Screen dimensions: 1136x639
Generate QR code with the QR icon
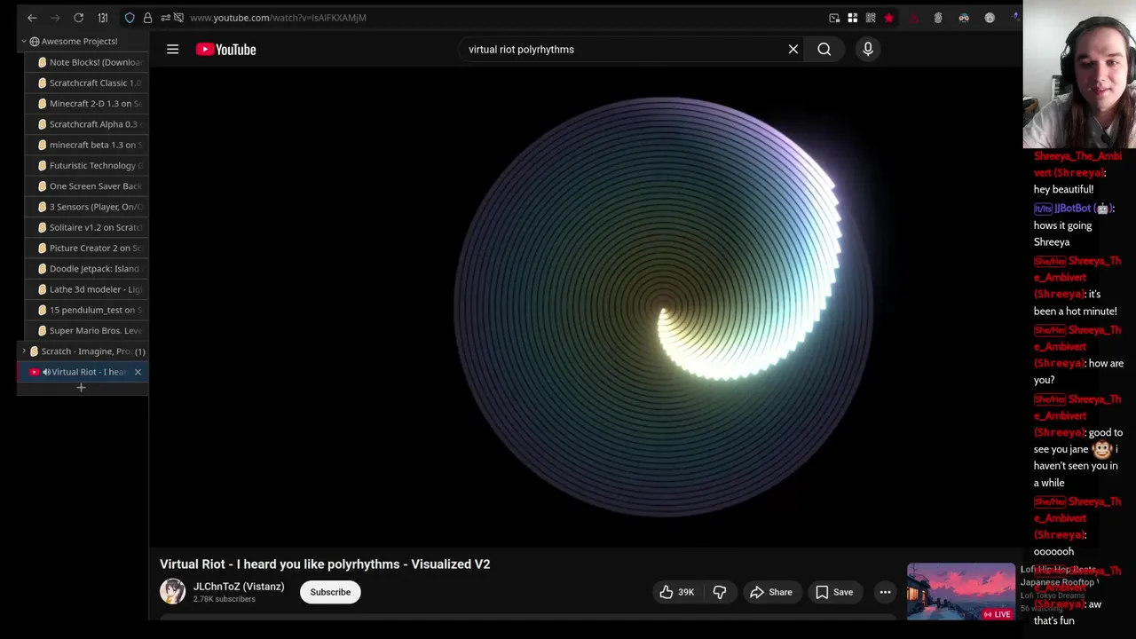coord(871,18)
